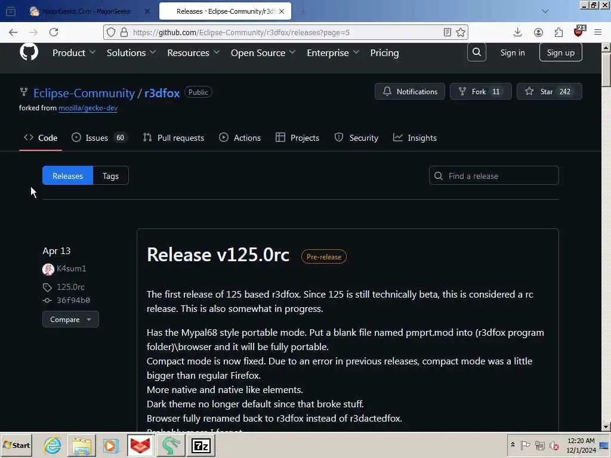The image size is (611, 458).
Task: Expand the Open Source menu
Action: (x=263, y=52)
